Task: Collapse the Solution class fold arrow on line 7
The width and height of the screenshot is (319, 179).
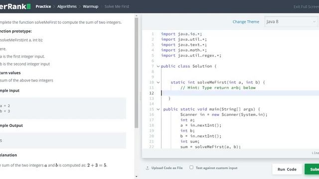Action: 158,66
